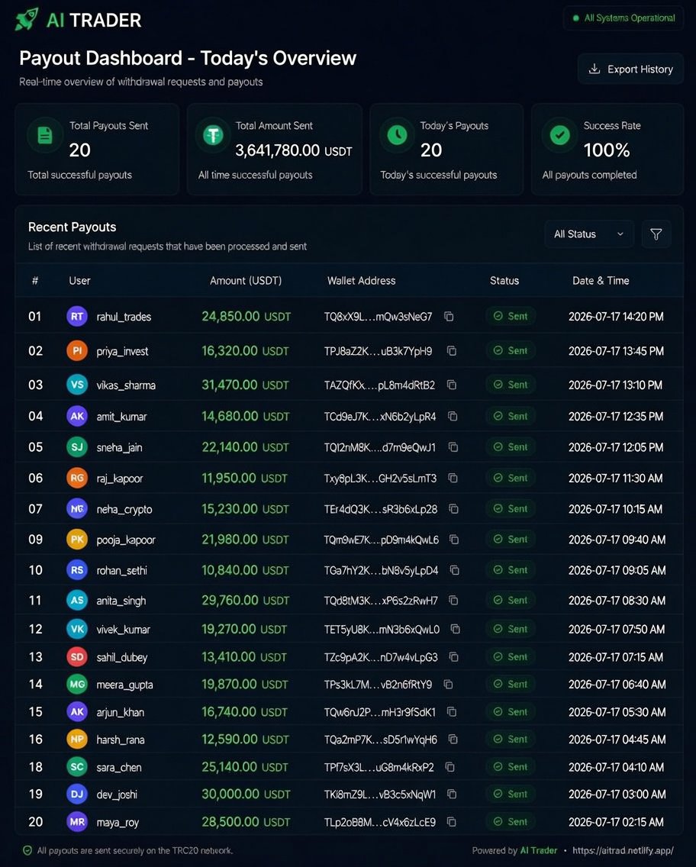The image size is (696, 867).
Task: Click timestamp 2026-07-17 11:30 AM
Action: 616,479
